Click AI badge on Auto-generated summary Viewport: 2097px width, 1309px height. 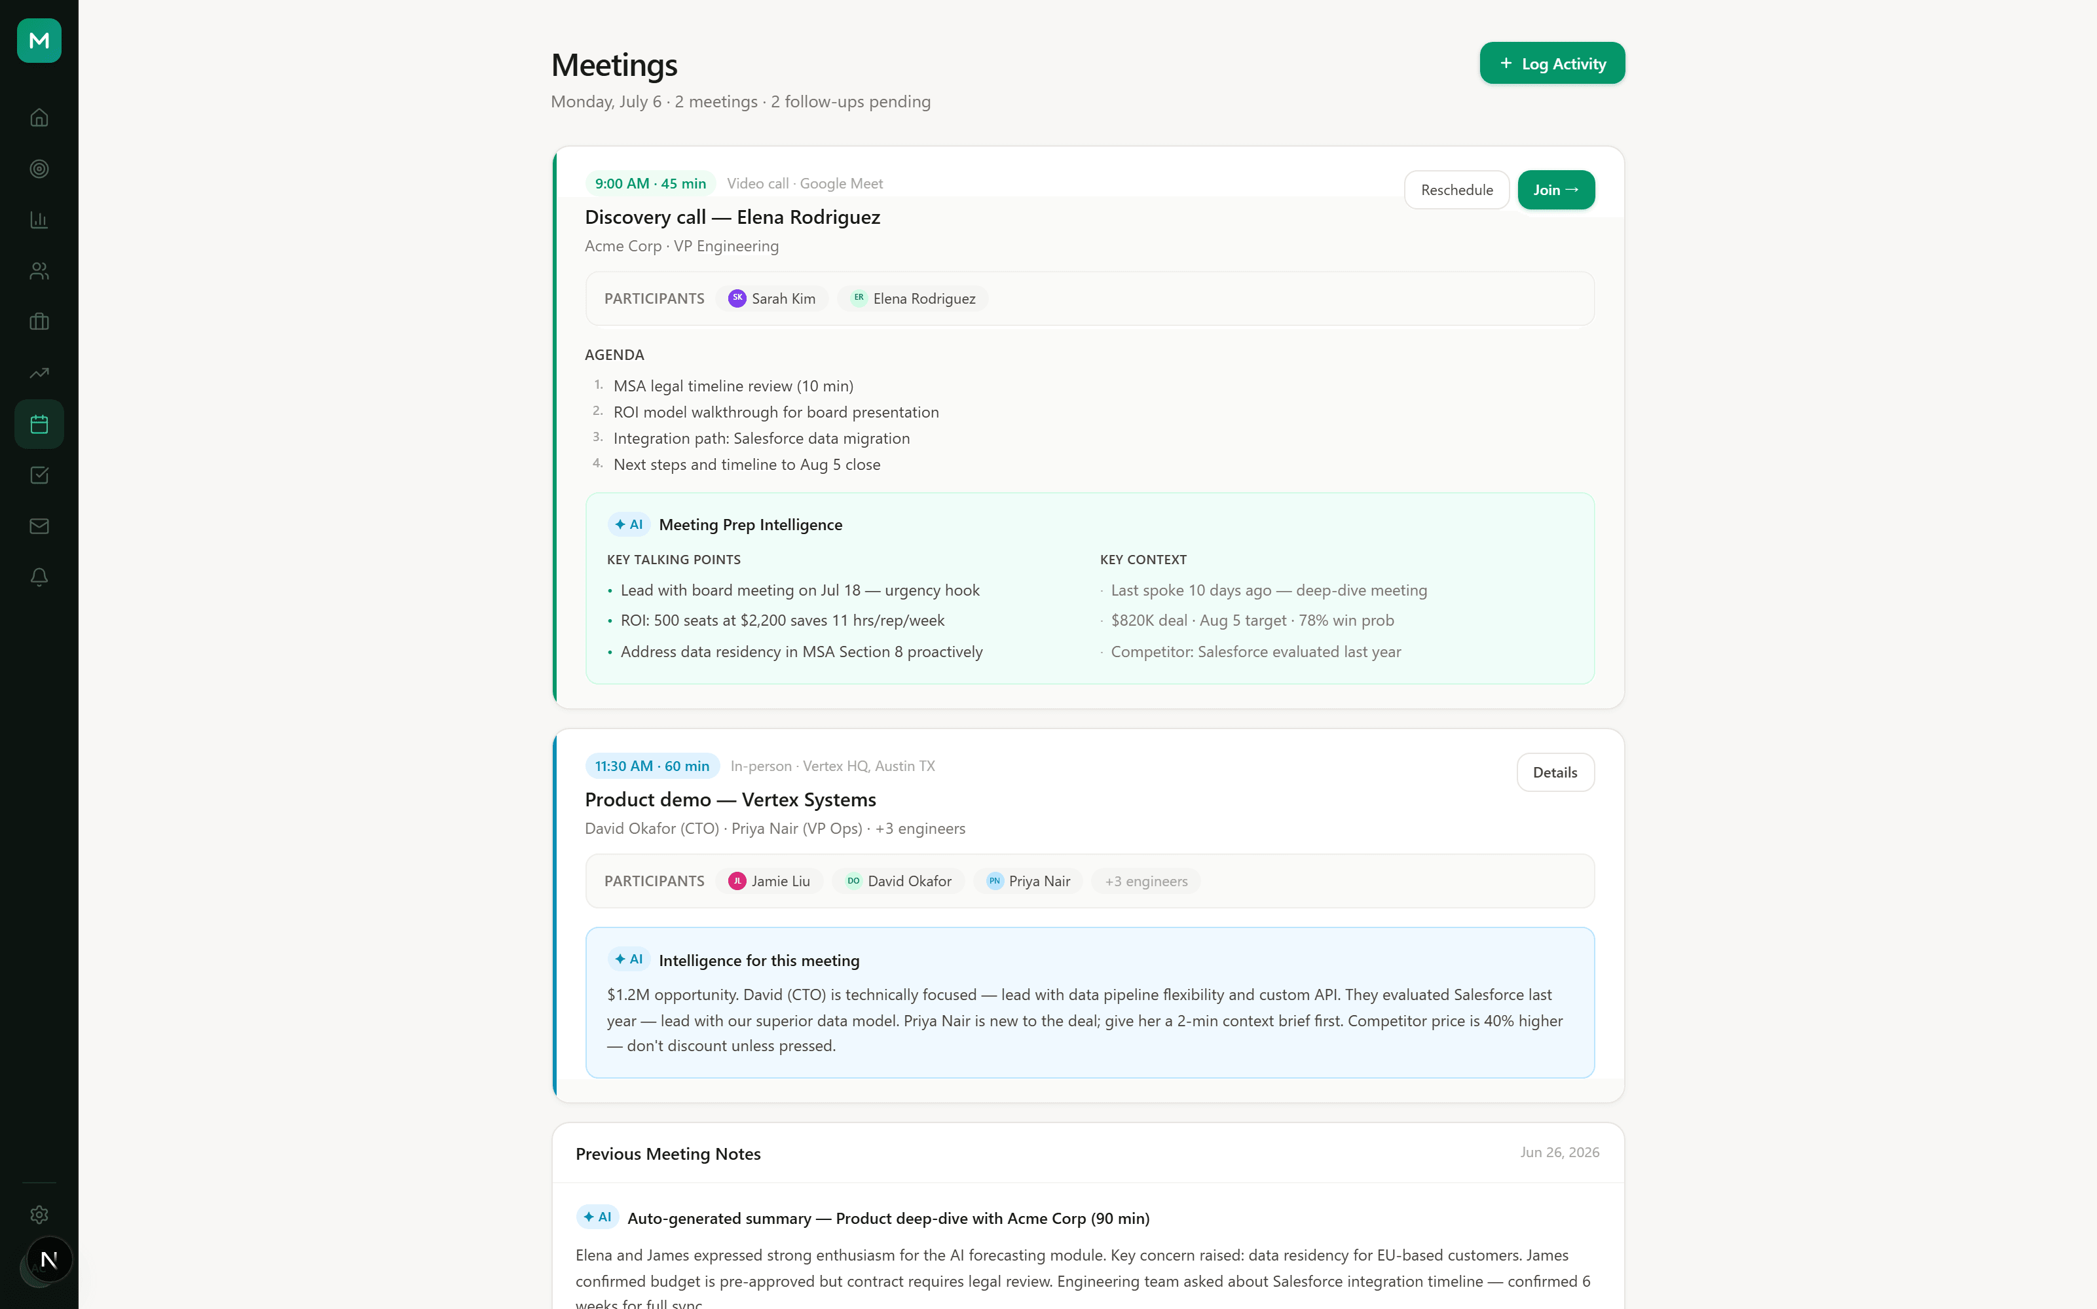click(598, 1217)
